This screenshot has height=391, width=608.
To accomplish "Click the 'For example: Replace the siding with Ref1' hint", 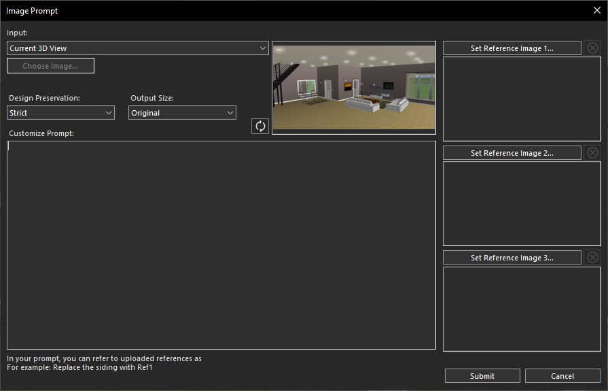I will (80, 367).
